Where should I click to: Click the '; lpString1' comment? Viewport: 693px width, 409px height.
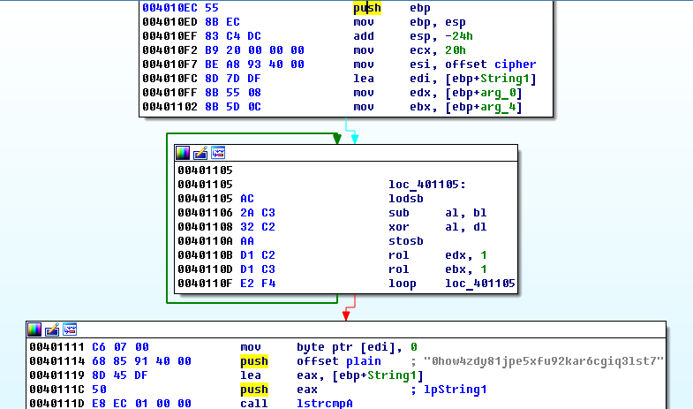448,390
